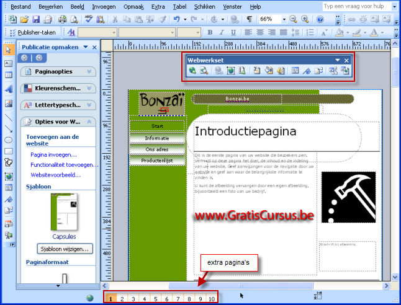
Task: Select the Hot Spot tool in left toolbar
Action: pos(9,176)
